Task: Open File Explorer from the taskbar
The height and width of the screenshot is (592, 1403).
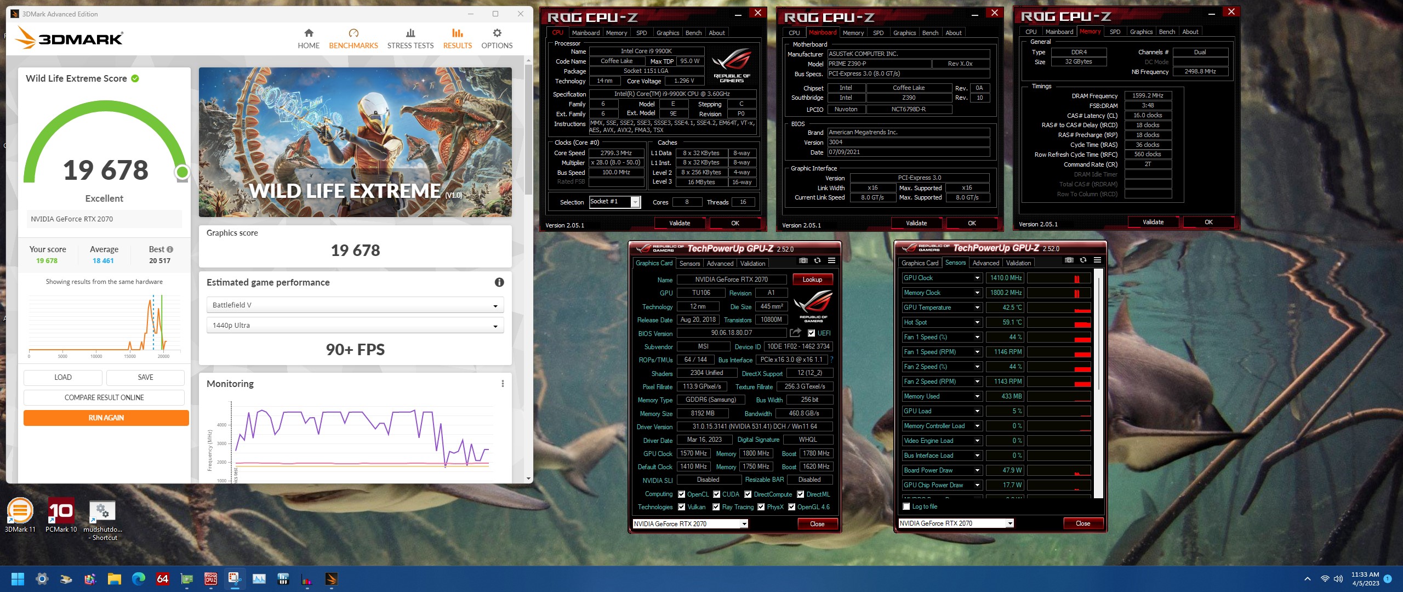Action: [x=114, y=579]
